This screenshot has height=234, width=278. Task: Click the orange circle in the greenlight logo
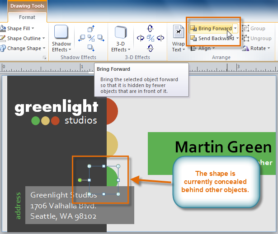click(55, 121)
